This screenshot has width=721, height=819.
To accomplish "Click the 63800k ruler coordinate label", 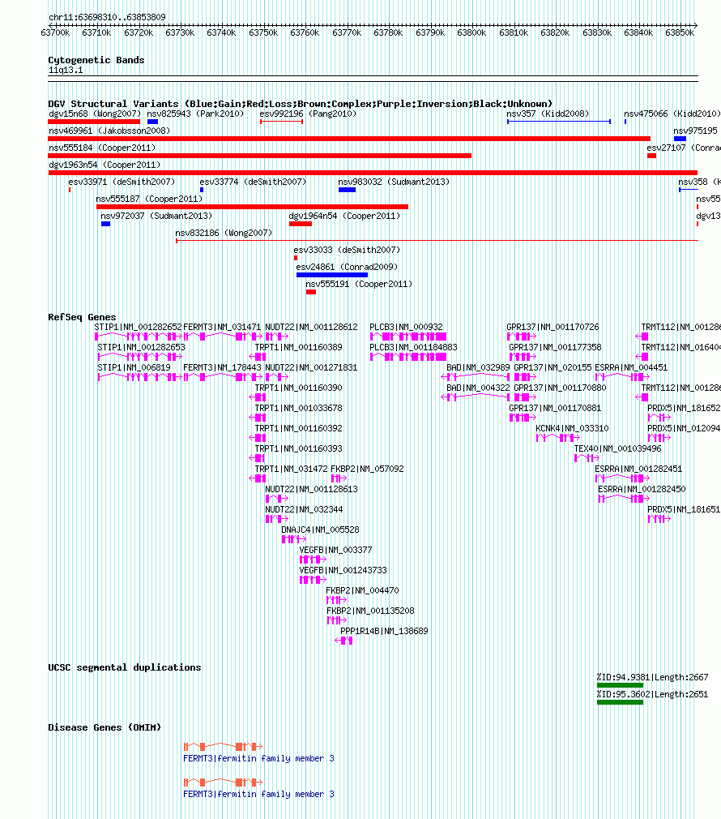I will click(x=471, y=32).
